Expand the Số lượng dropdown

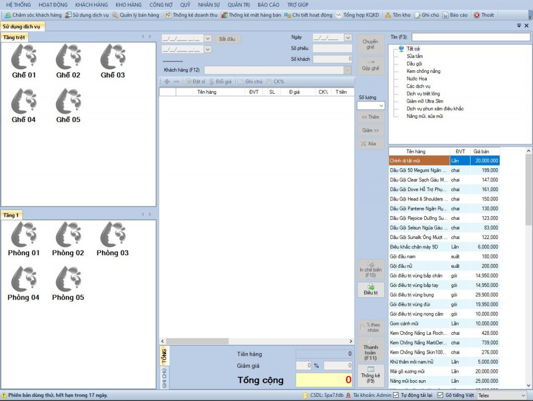[x=382, y=106]
